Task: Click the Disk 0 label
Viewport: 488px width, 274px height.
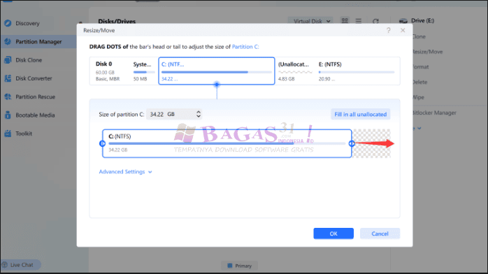Action: click(103, 64)
